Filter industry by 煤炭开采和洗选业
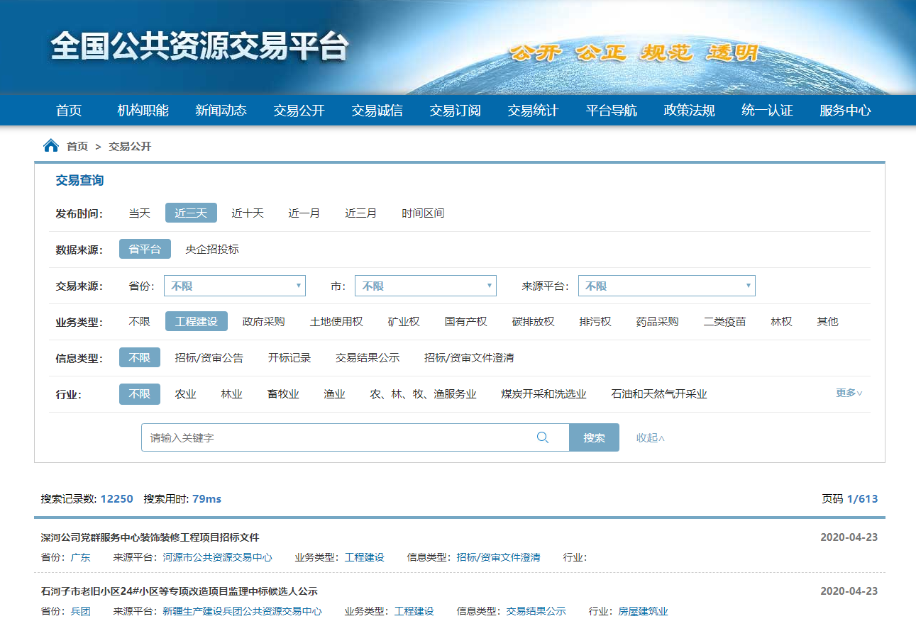The image size is (916, 626). pos(544,394)
